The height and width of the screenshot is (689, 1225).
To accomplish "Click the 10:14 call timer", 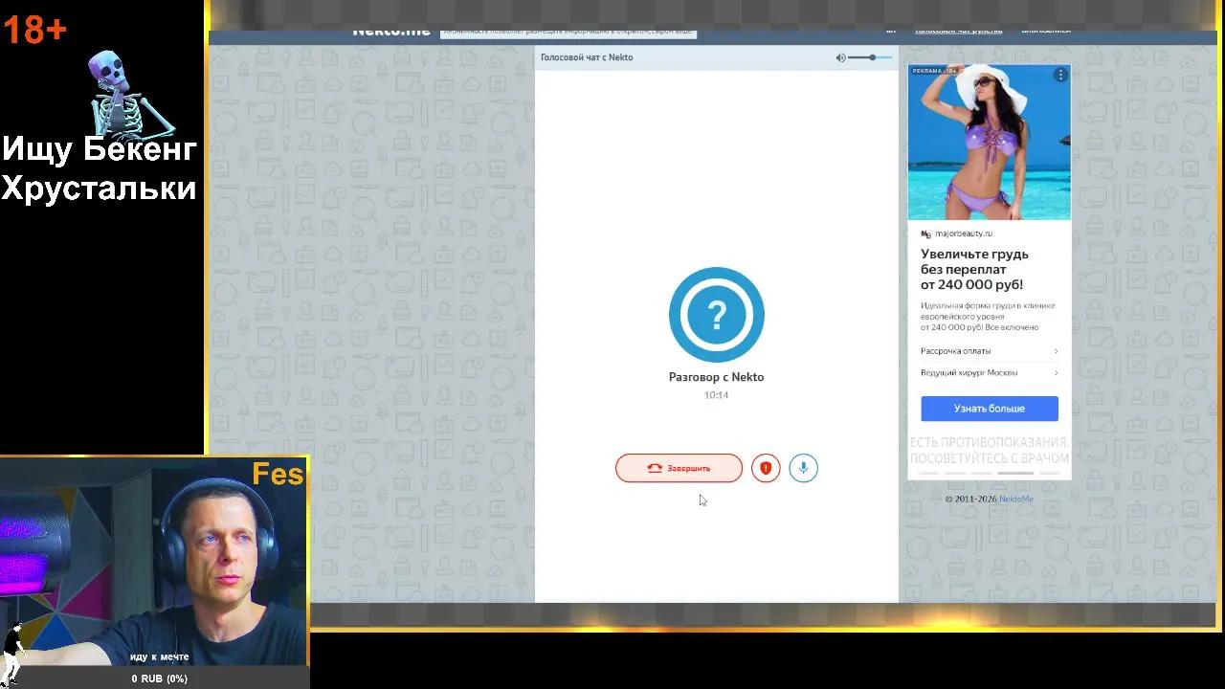I will coord(716,395).
